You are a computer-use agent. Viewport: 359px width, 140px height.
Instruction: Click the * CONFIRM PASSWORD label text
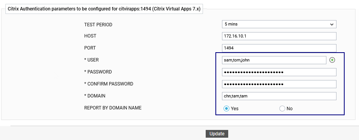[x=109, y=84]
